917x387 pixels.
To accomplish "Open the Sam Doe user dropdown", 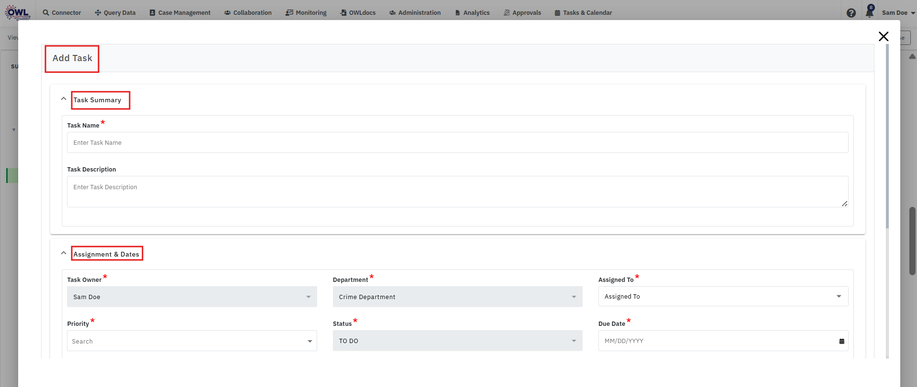I will 898,12.
